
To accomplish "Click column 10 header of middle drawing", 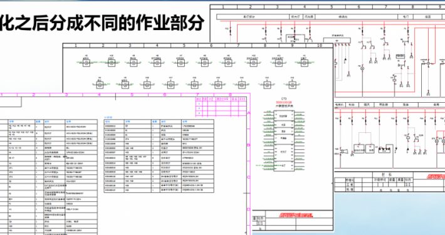I will [319, 46].
